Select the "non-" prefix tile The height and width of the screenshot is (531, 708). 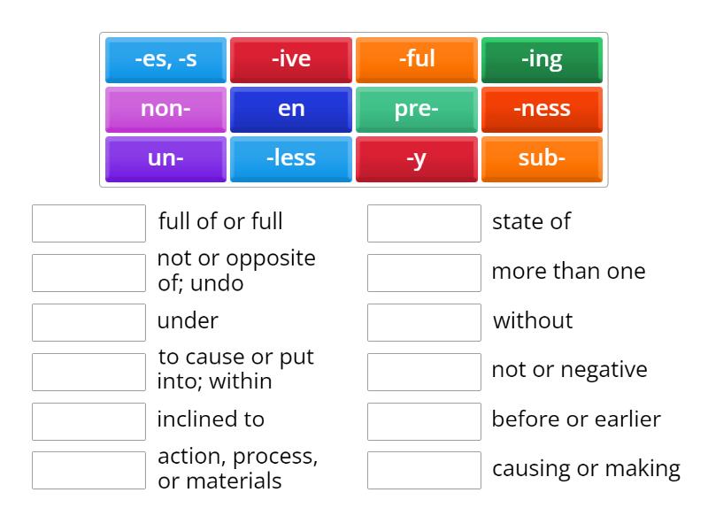click(165, 109)
